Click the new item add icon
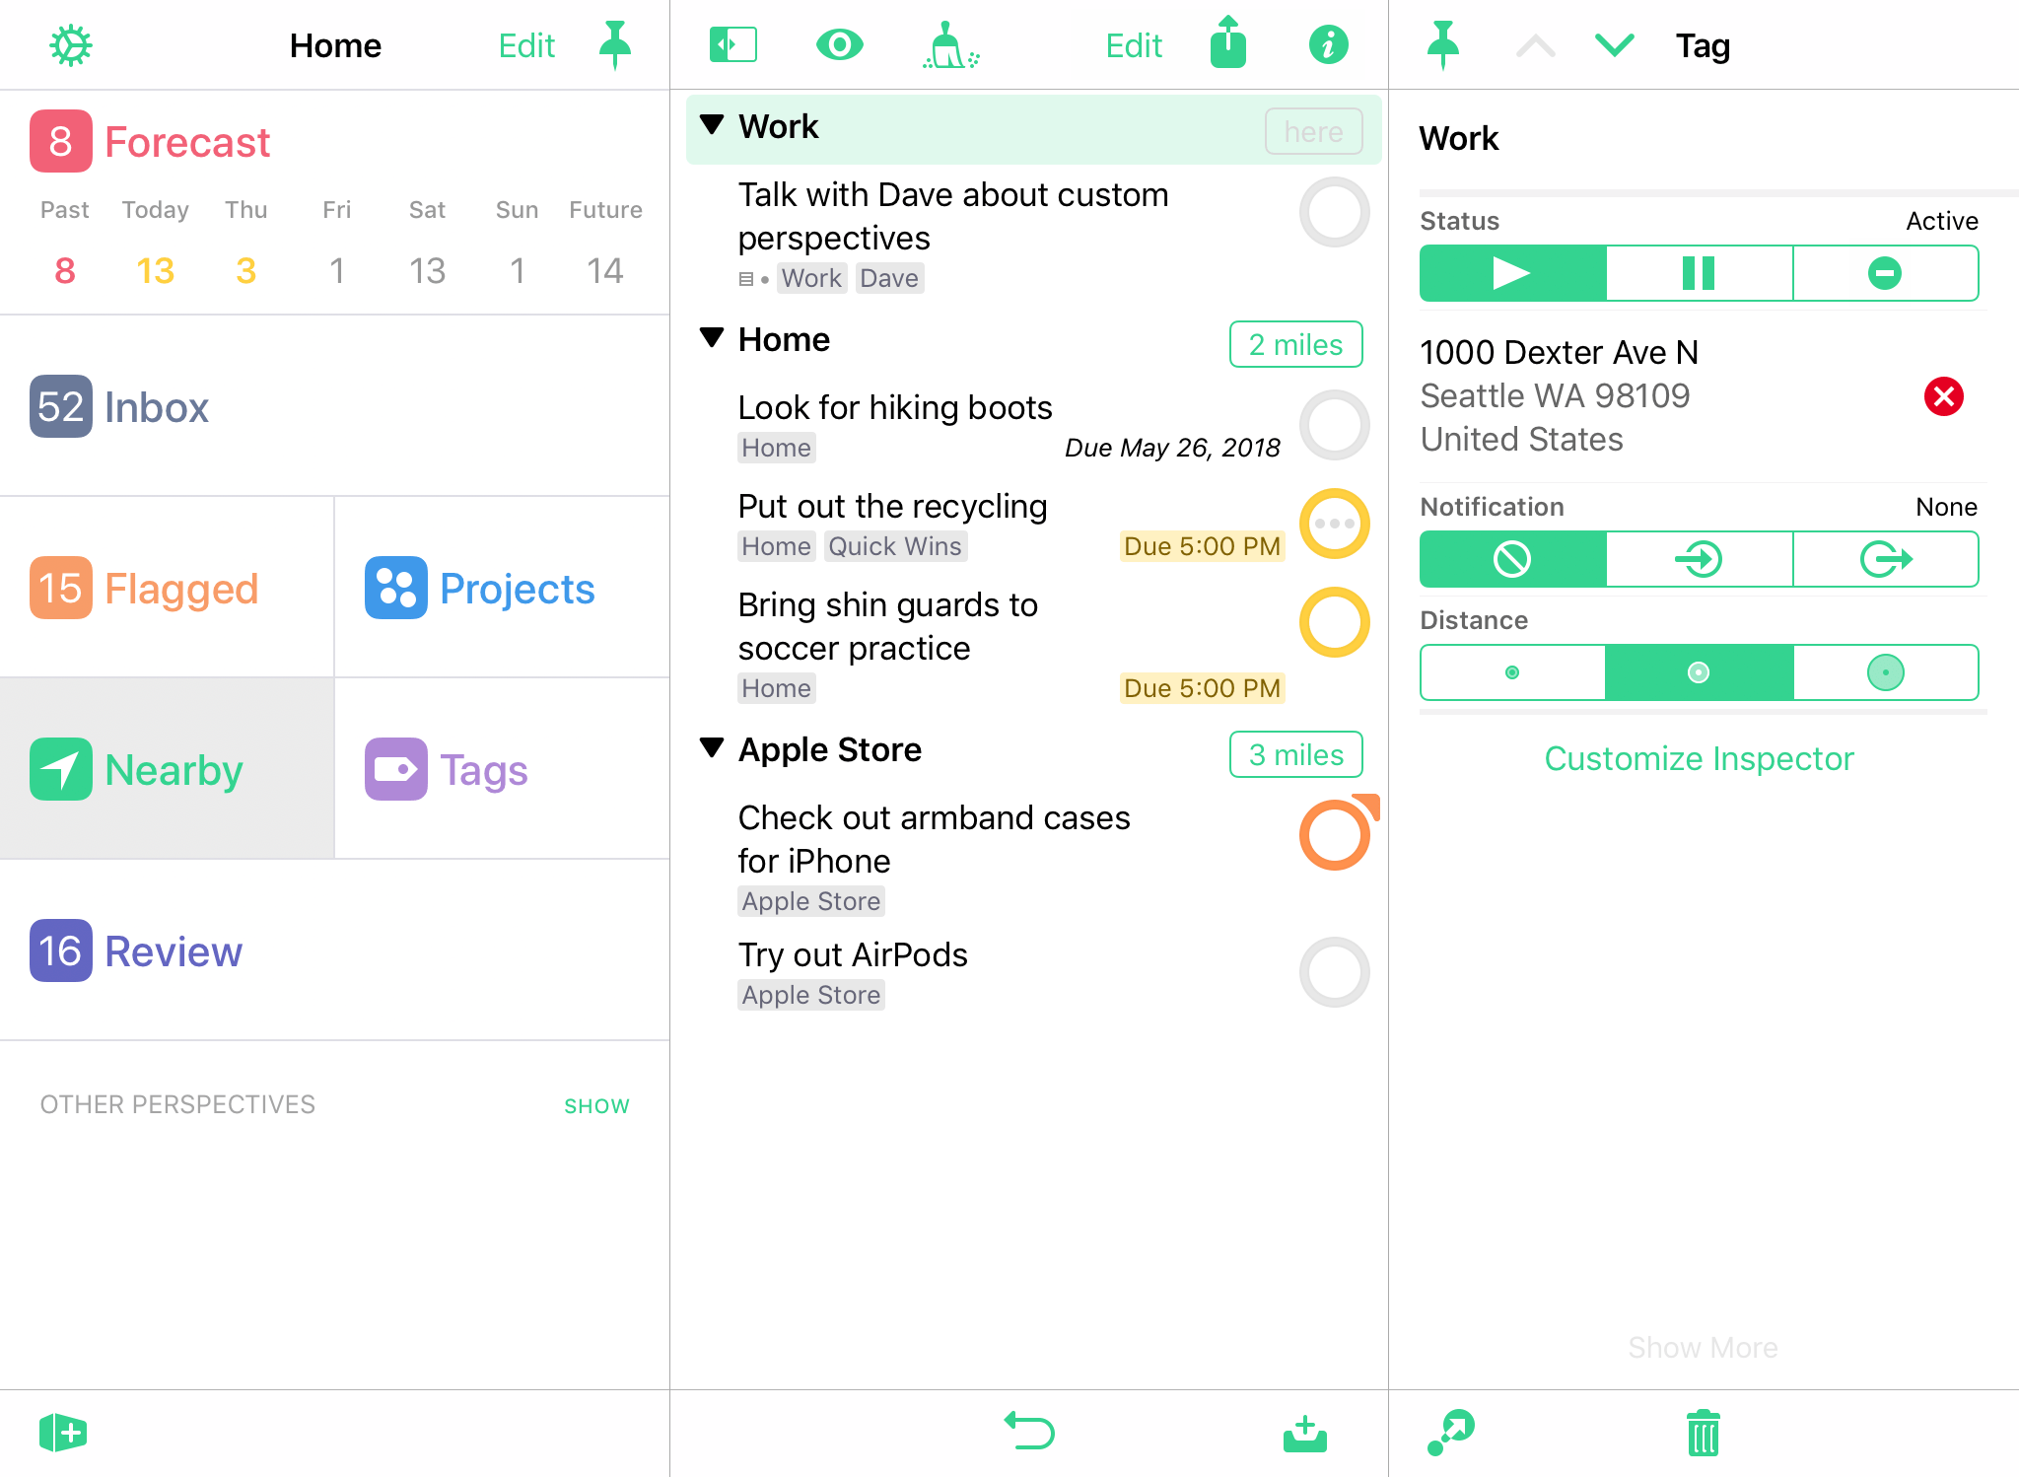The height and width of the screenshot is (1477, 2019). coord(64,1429)
